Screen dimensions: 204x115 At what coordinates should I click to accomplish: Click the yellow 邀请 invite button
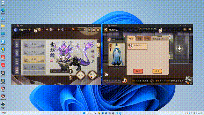click(157, 71)
